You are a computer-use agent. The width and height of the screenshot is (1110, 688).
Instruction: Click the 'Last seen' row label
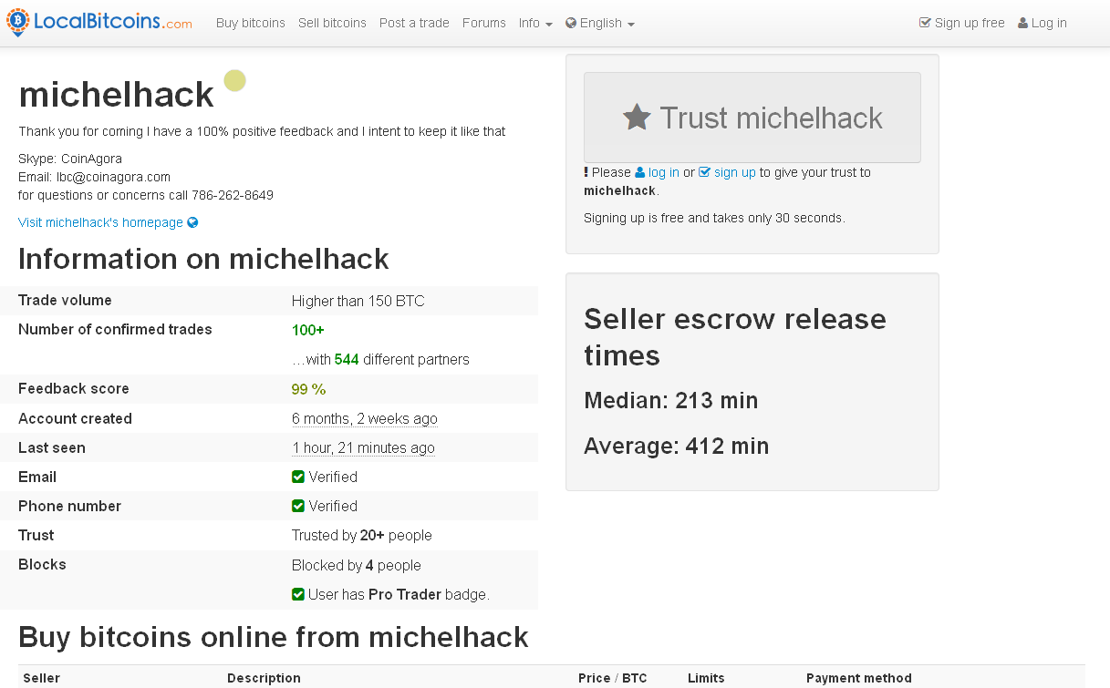click(52, 448)
